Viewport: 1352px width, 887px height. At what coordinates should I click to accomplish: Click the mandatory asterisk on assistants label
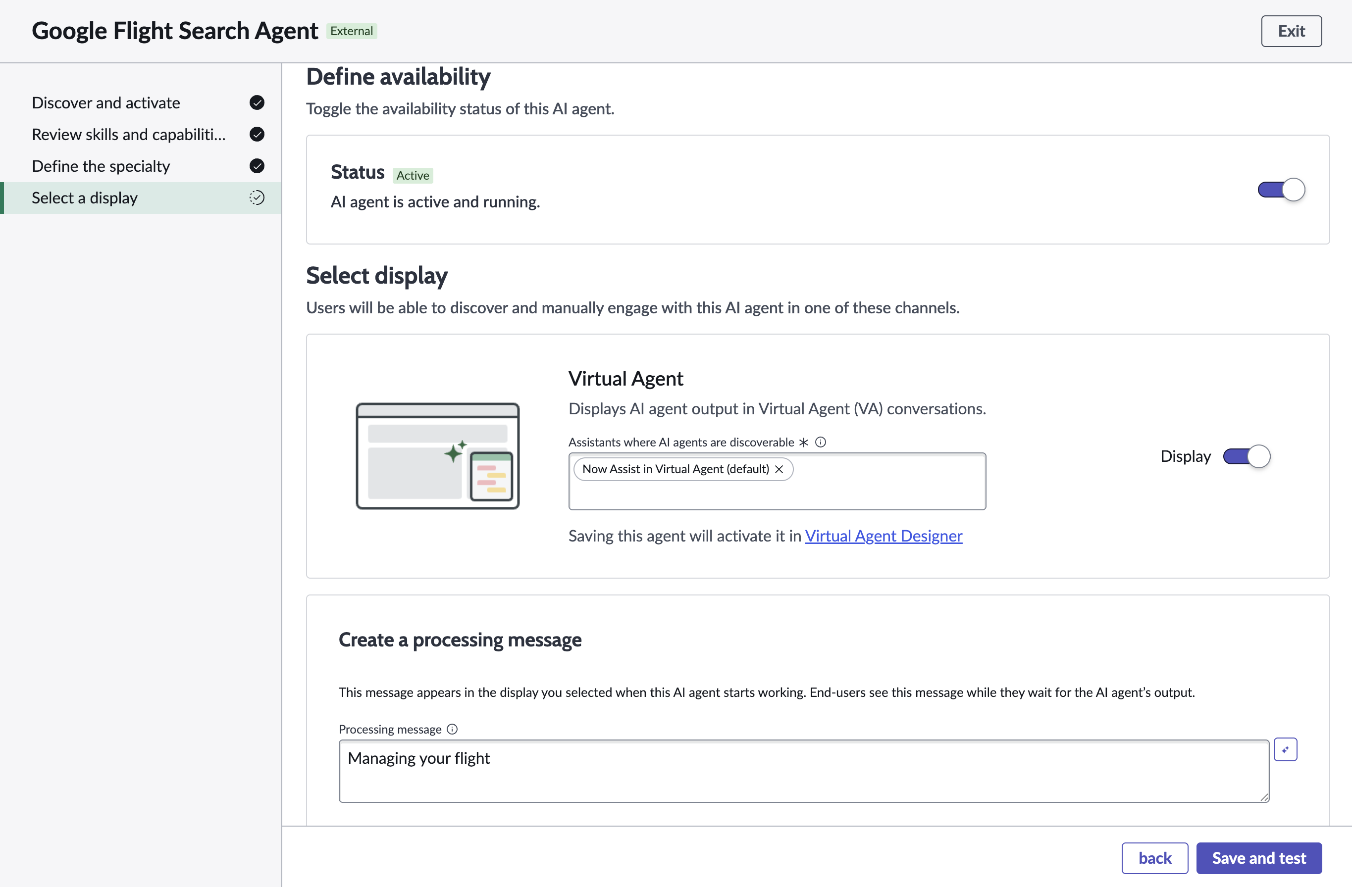pos(803,443)
